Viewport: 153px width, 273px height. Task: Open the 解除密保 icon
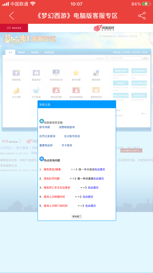point(96,73)
